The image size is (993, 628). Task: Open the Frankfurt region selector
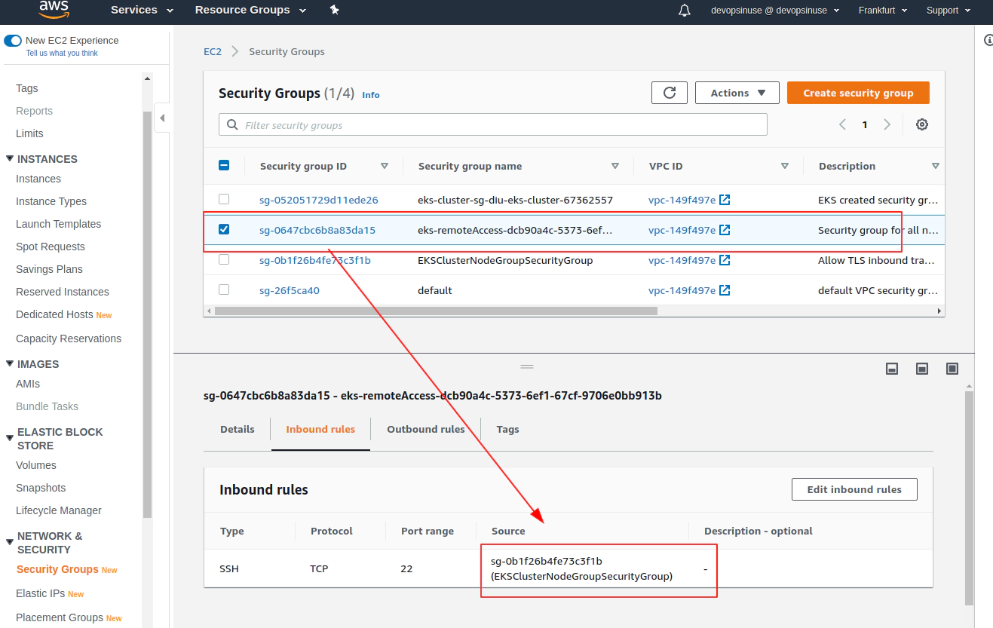[x=882, y=11]
